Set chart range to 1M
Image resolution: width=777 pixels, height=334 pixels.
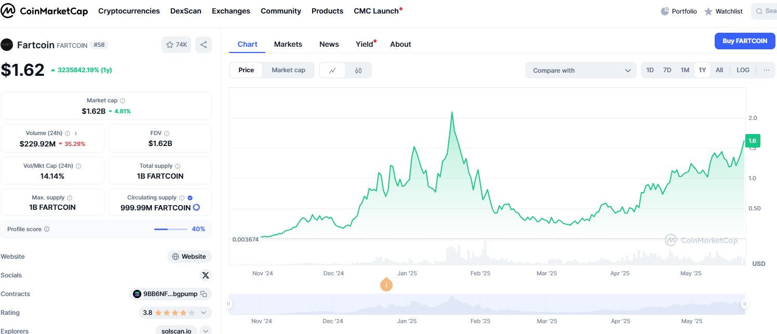(685, 70)
